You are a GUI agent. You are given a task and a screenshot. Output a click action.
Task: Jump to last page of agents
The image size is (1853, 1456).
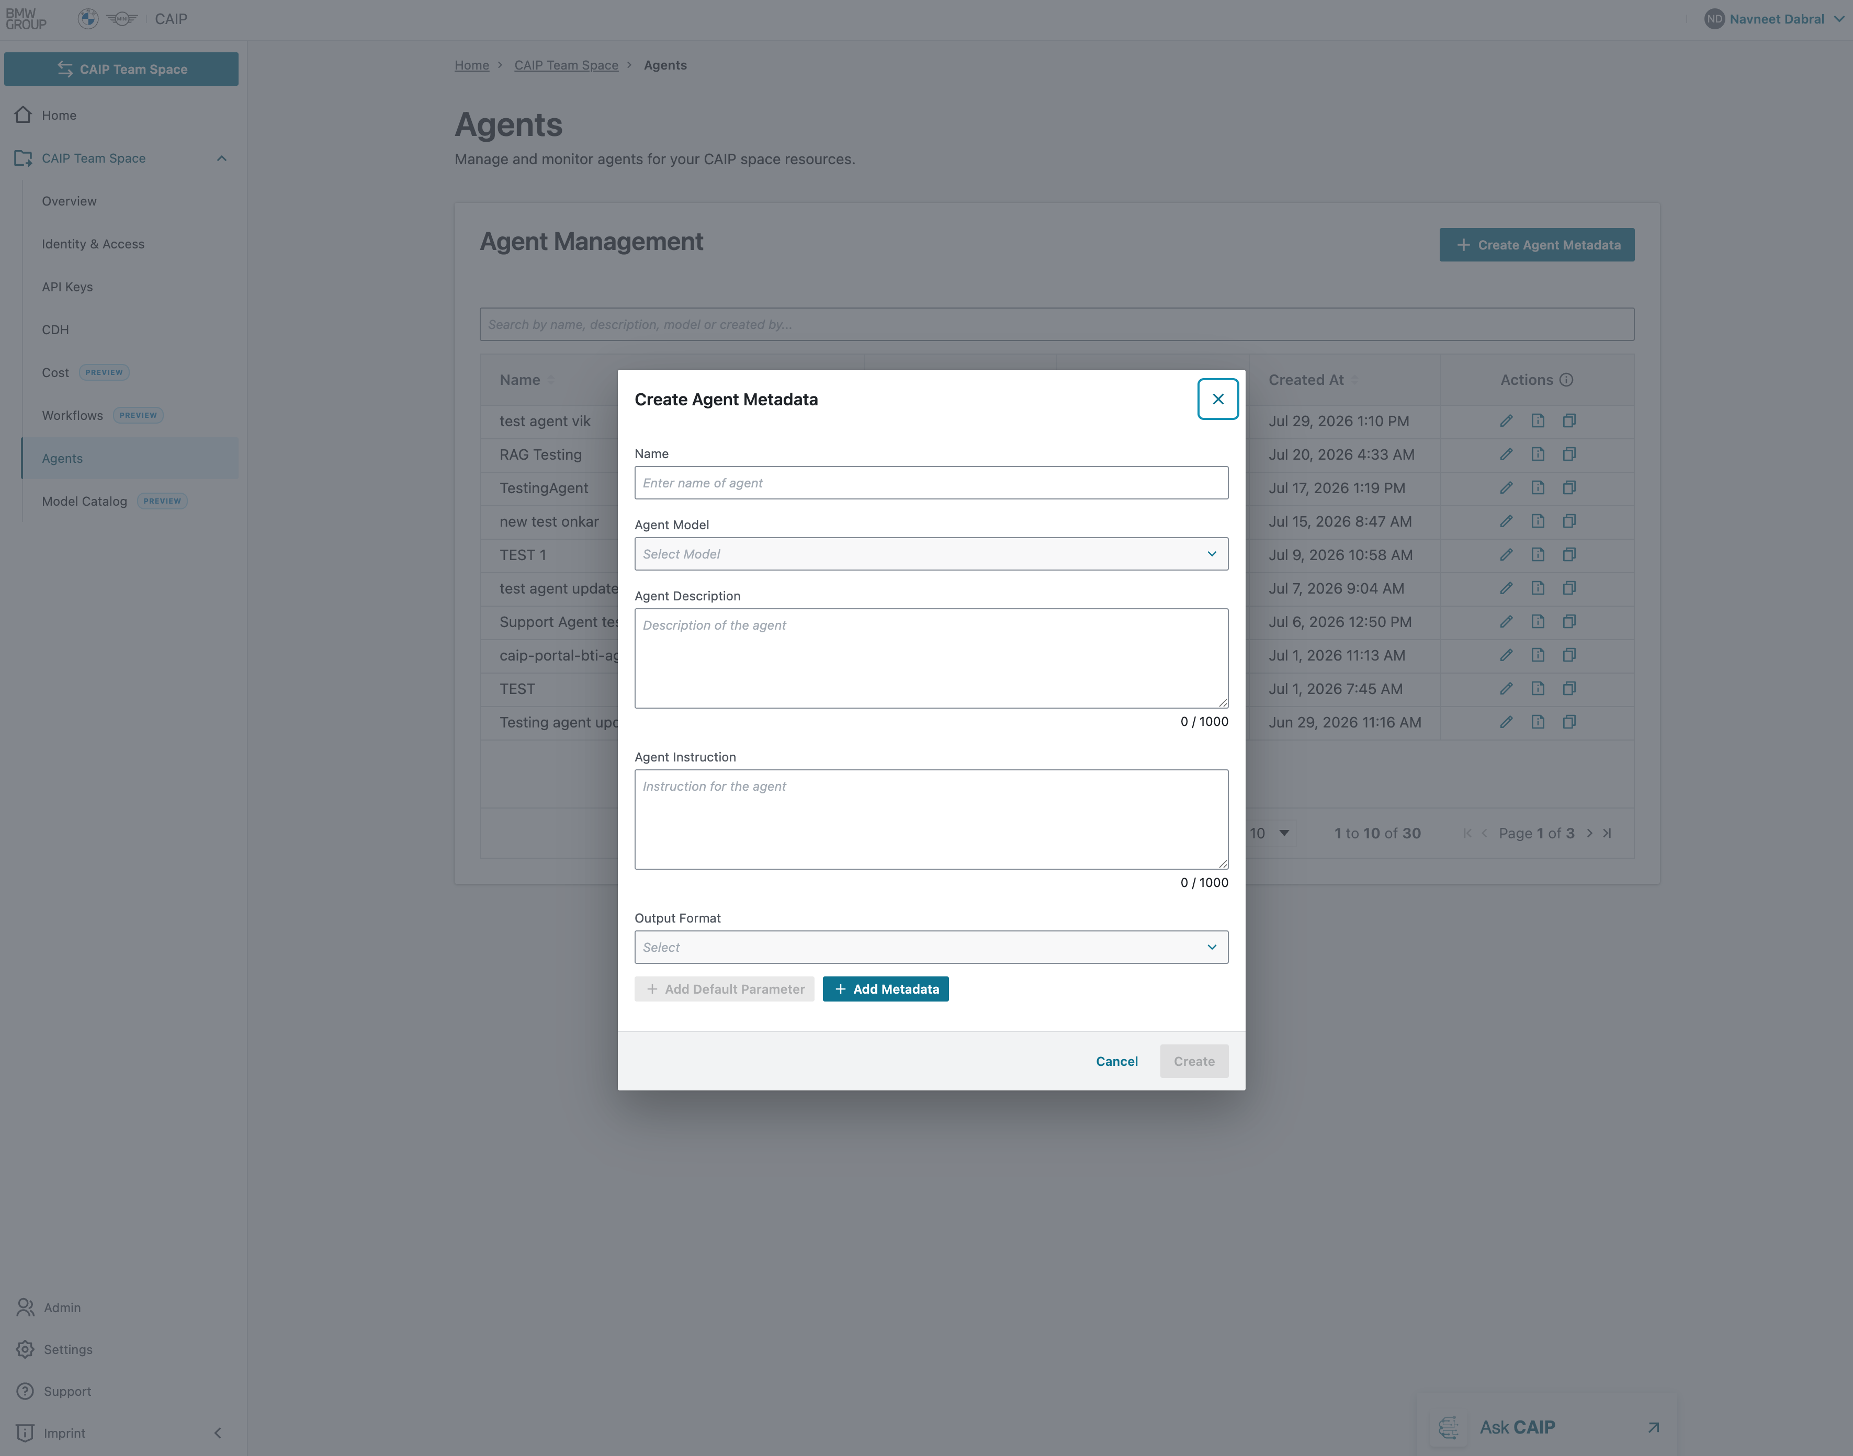pos(1607,833)
